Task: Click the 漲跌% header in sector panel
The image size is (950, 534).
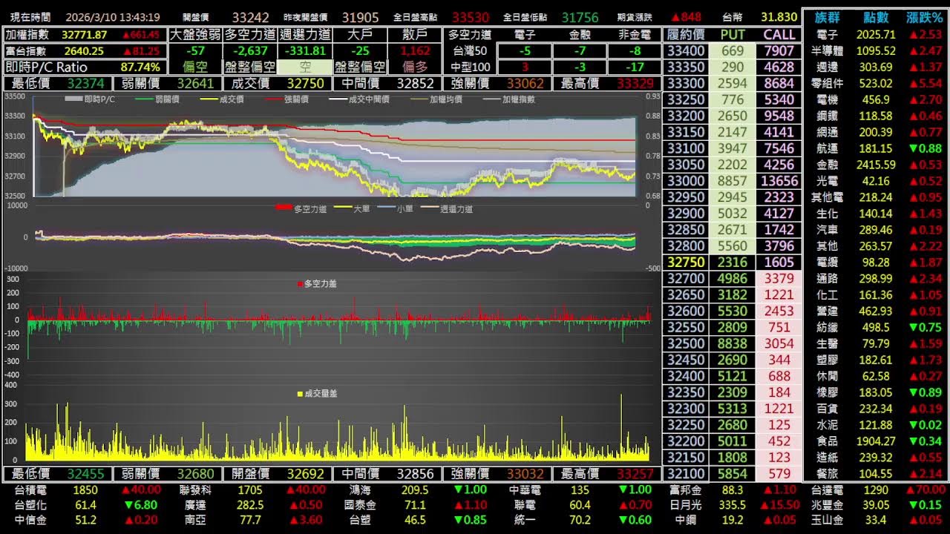Action: click(925, 18)
